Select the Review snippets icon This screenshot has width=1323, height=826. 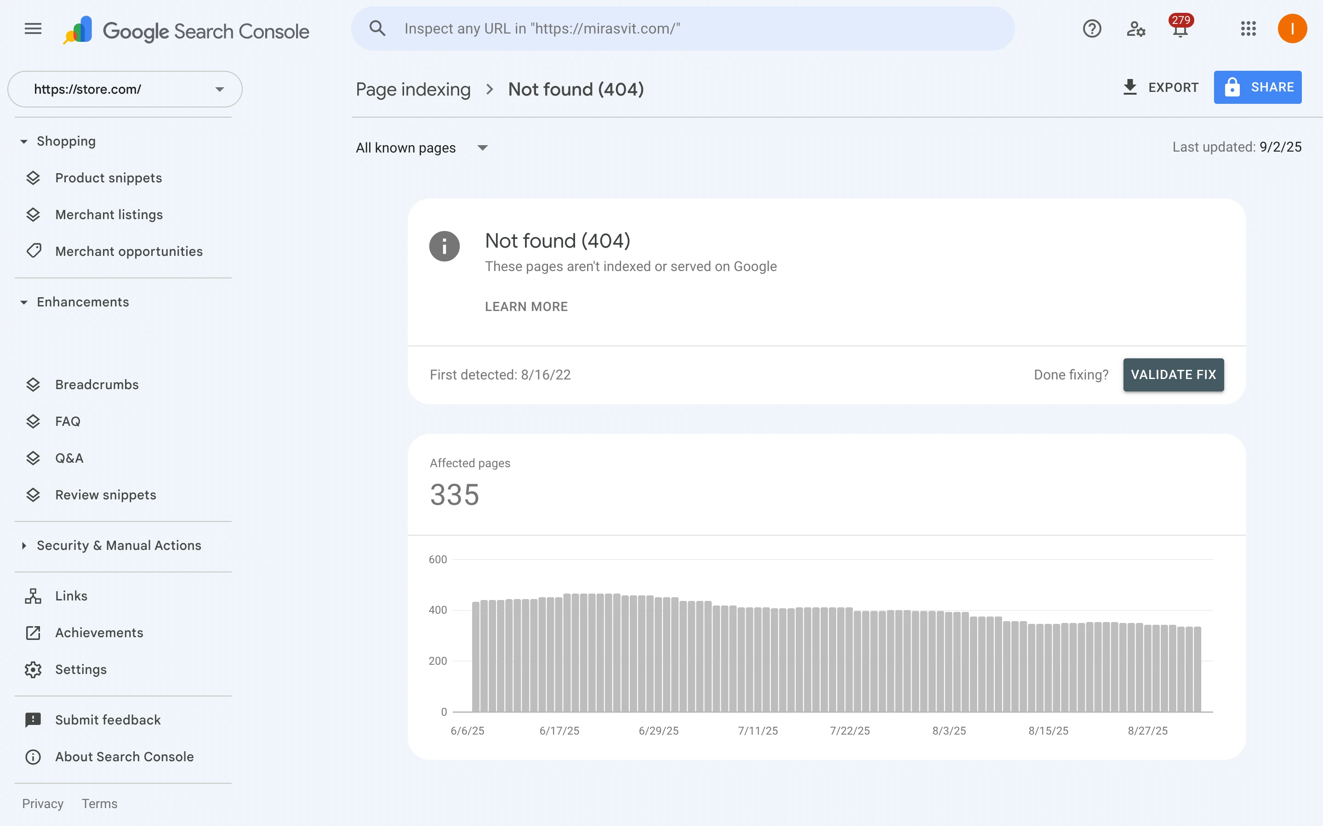coord(34,494)
